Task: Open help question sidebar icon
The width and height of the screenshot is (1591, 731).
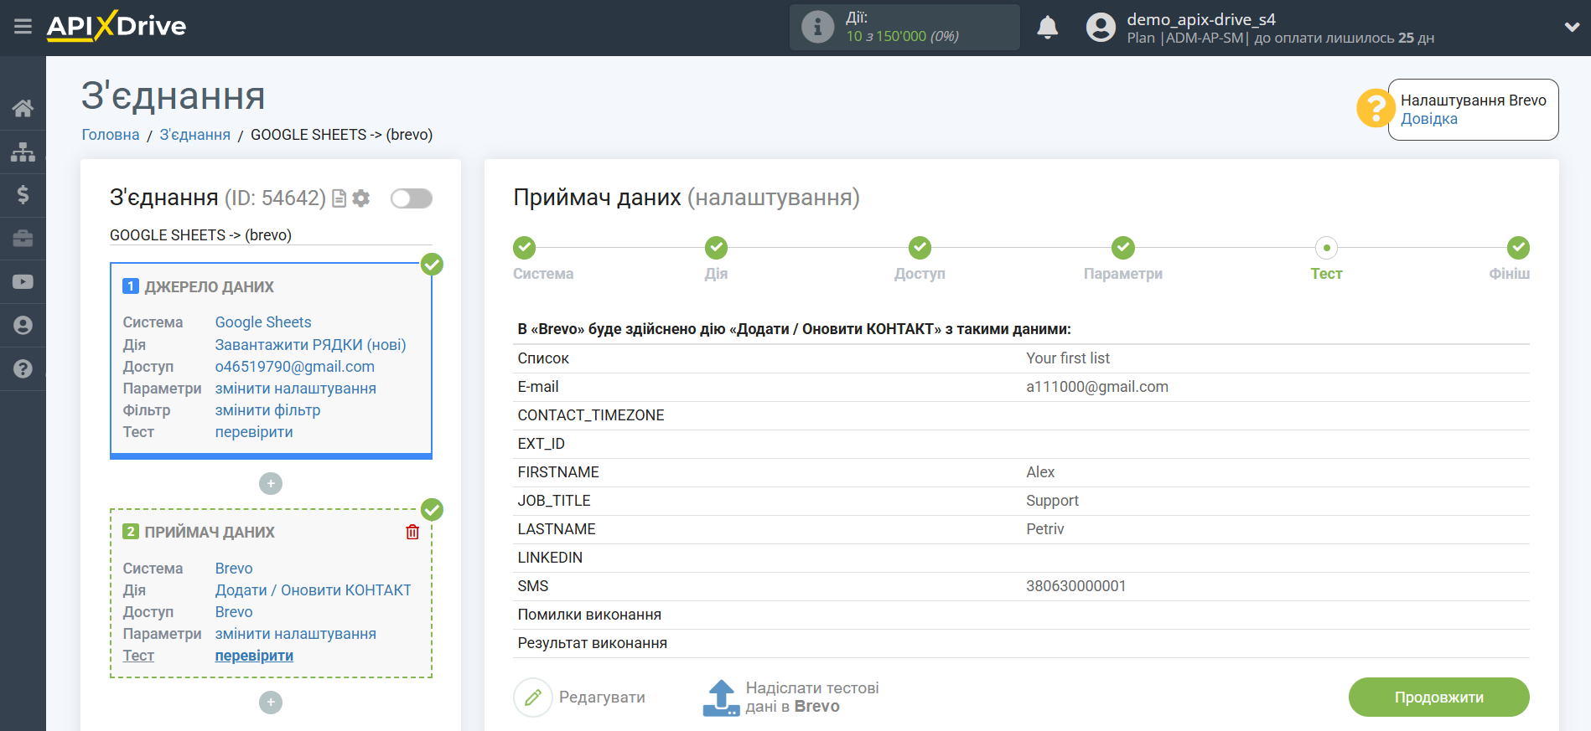Action: click(23, 369)
